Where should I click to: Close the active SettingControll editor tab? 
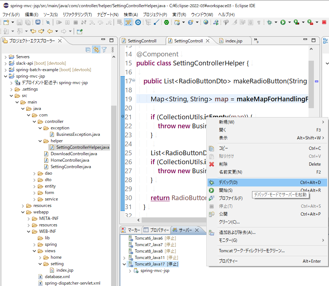(208, 41)
